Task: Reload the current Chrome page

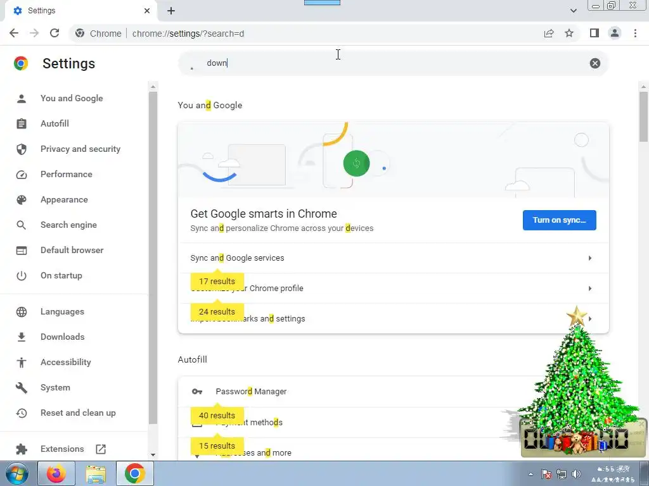Action: point(55,33)
